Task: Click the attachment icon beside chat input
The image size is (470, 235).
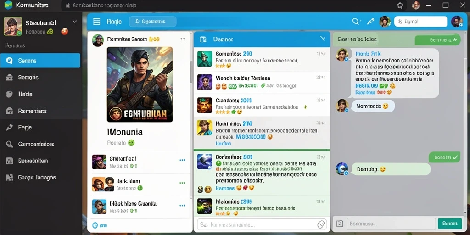Action: [340, 224]
